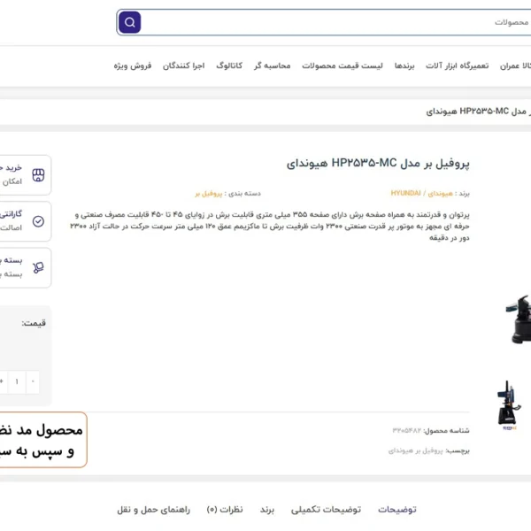Click the HYUNDAI / هیوندای brand link

point(421,193)
